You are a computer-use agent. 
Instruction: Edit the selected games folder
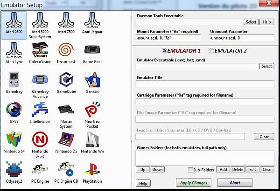[252, 170]
